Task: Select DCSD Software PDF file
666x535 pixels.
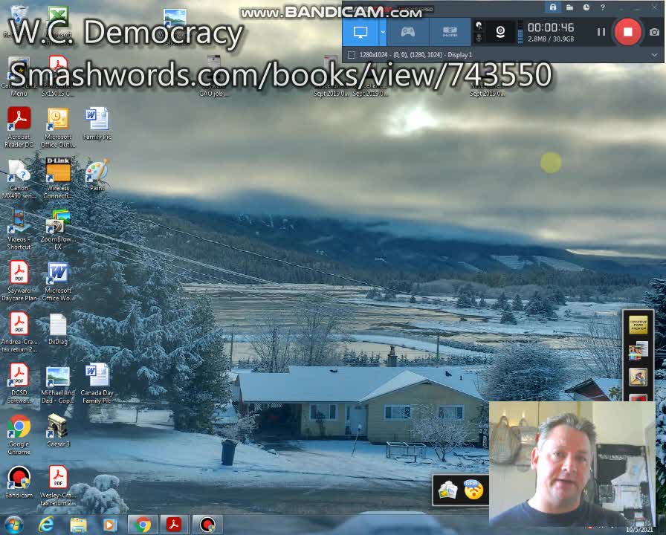Action: coord(19,384)
